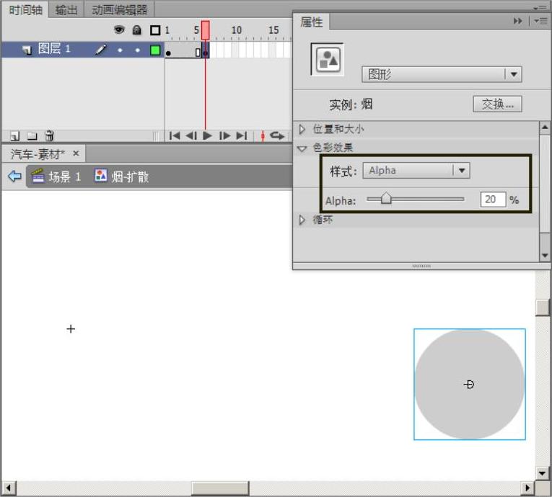Click the graphic symbol icon in 属性 panel
The height and width of the screenshot is (497, 552).
coord(327,60)
